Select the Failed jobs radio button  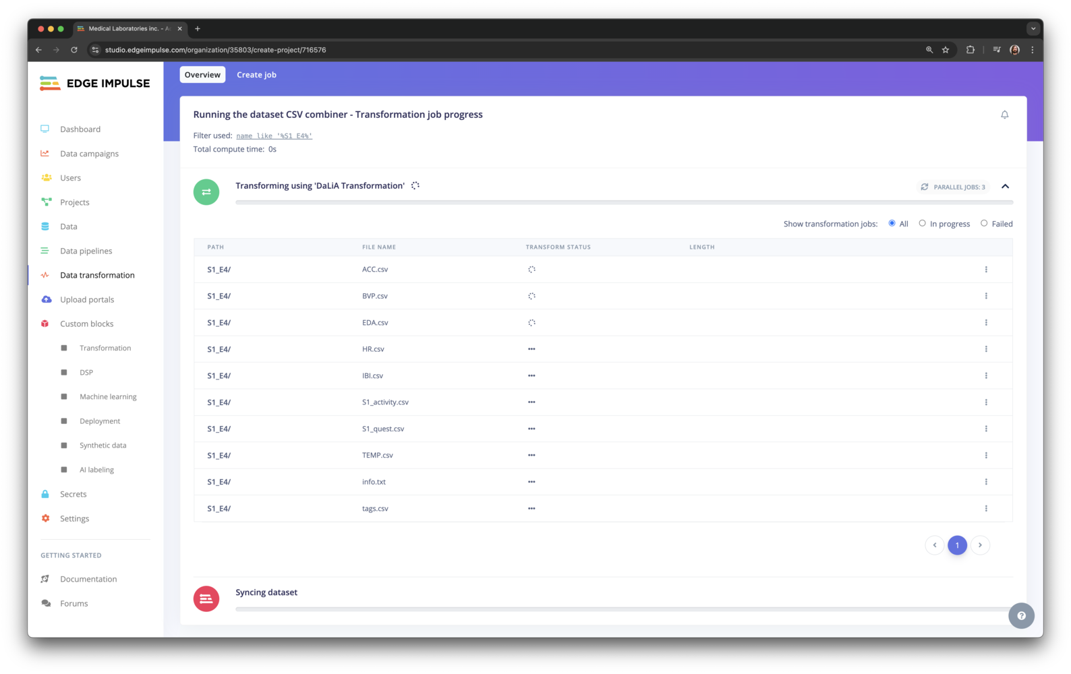coord(984,223)
